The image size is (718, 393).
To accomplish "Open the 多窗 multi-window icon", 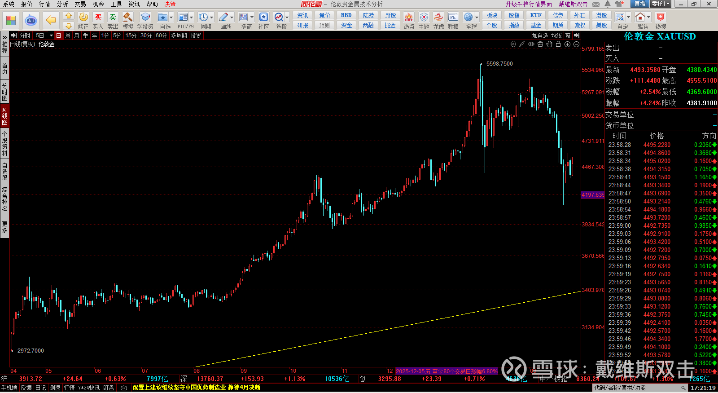I will [244, 17].
